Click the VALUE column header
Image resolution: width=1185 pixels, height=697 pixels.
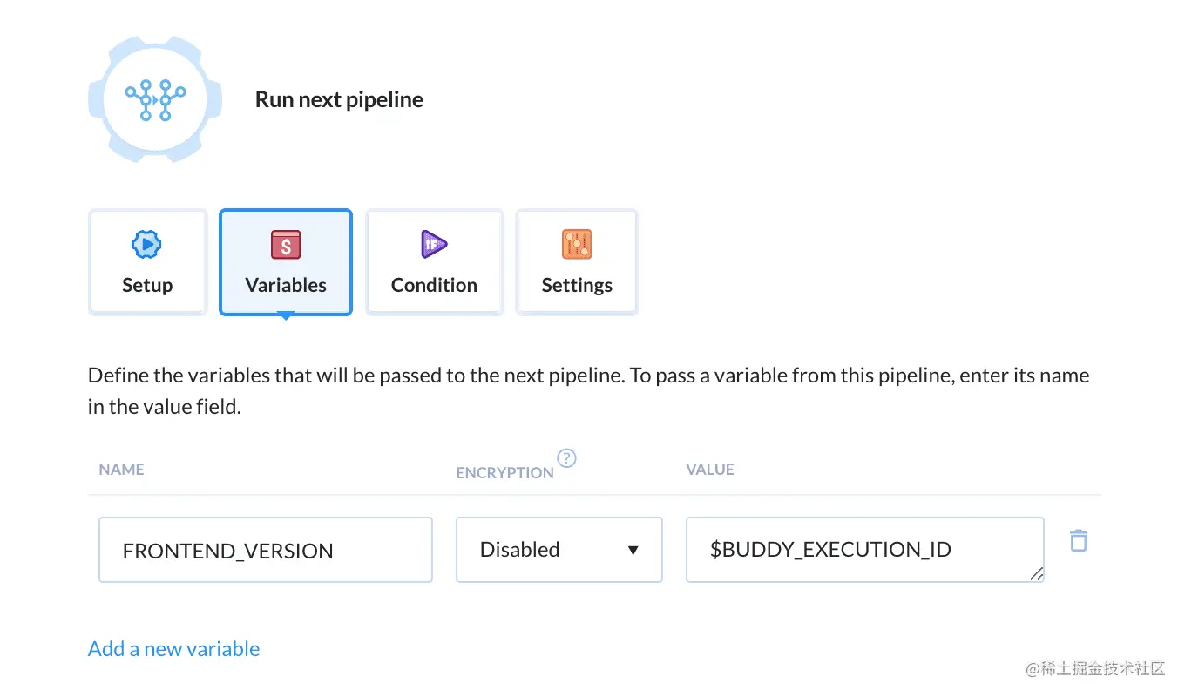click(710, 469)
